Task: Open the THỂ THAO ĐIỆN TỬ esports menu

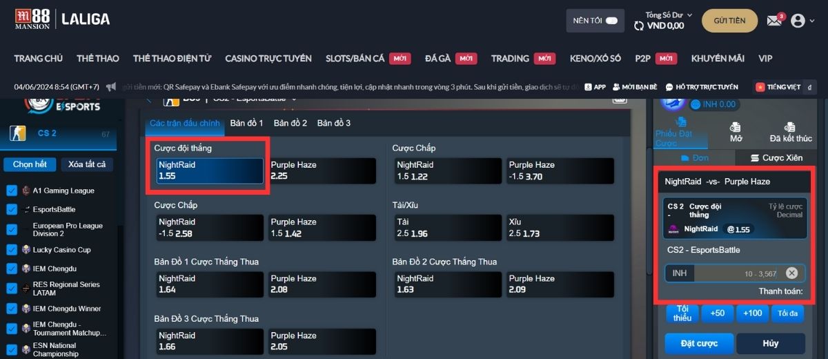Action: pyautogui.click(x=172, y=59)
